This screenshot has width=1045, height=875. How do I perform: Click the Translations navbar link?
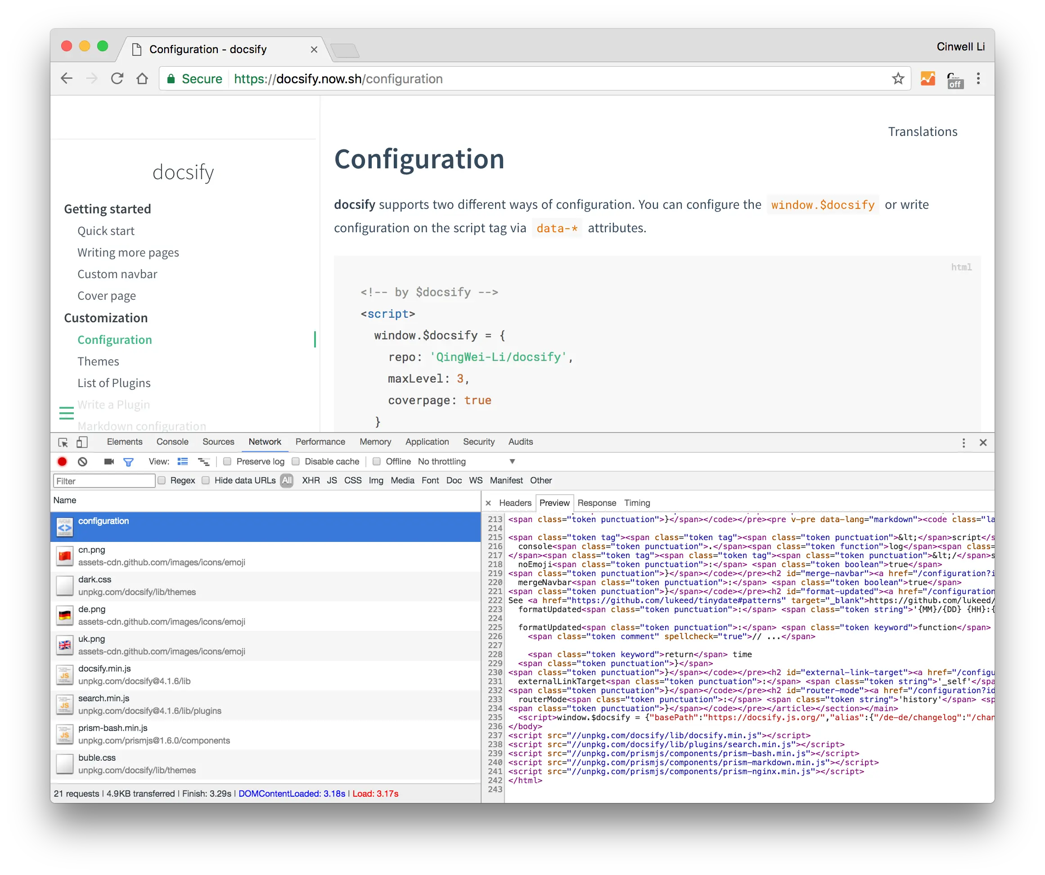[x=923, y=131]
